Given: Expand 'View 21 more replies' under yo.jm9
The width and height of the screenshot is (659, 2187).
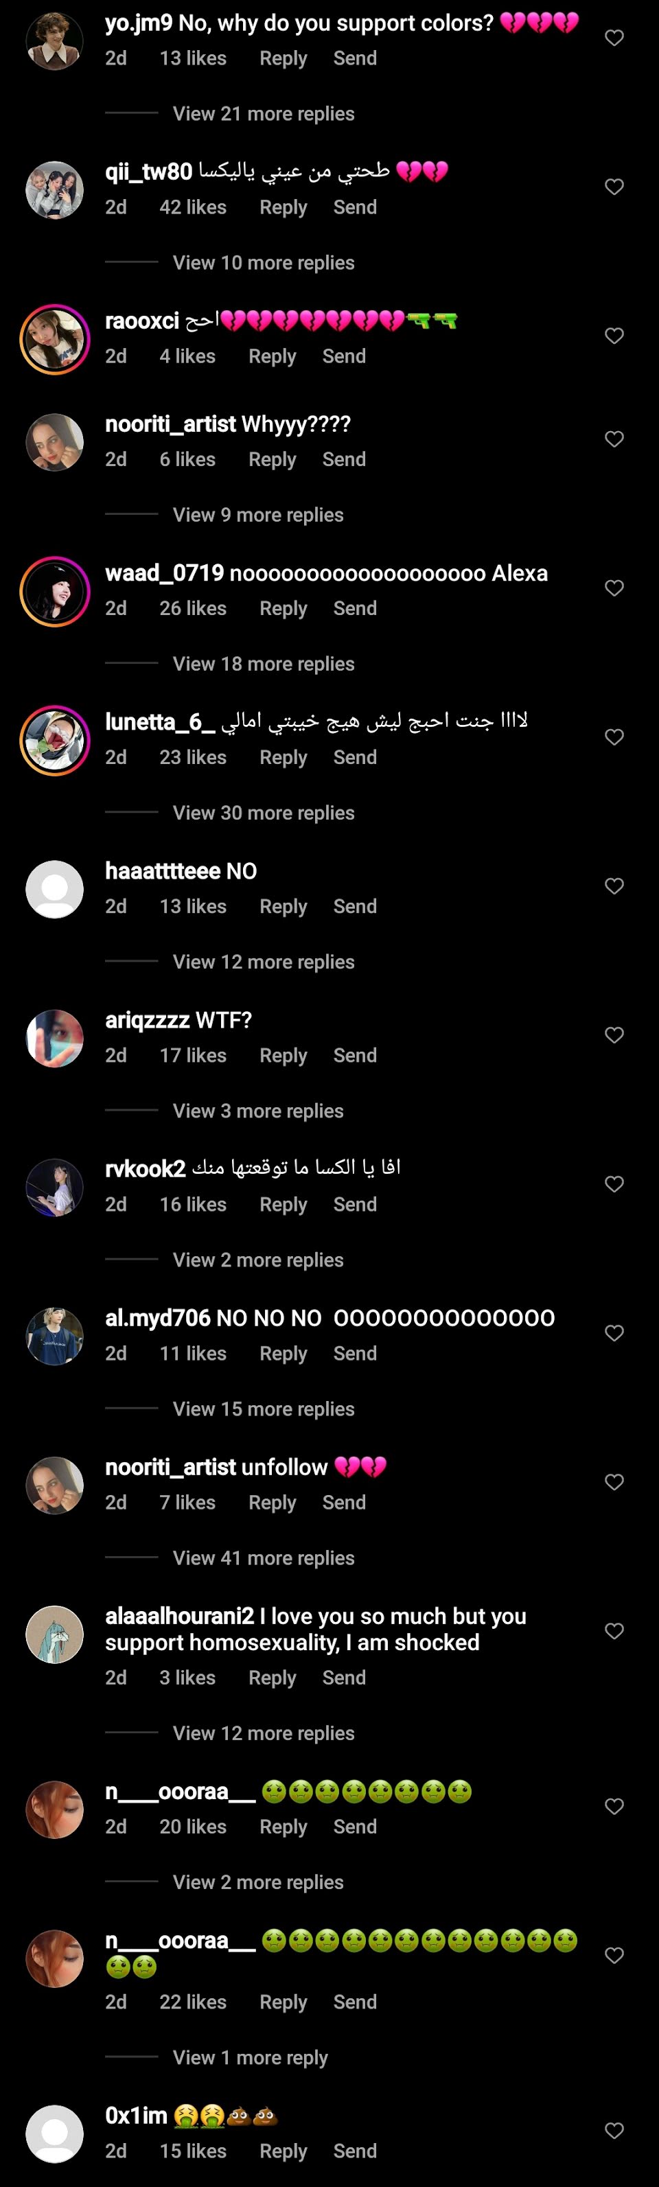Looking at the screenshot, I should (264, 113).
